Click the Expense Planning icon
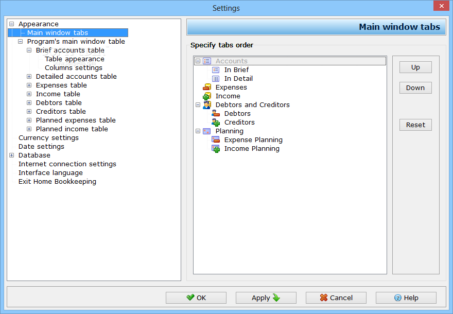Viewport: 453px width, 314px height. 216,140
